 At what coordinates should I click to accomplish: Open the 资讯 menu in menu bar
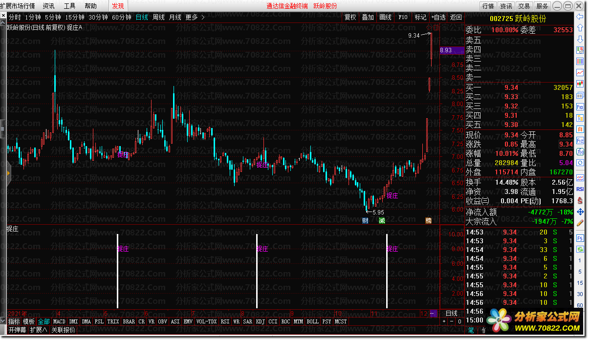coord(48,6)
